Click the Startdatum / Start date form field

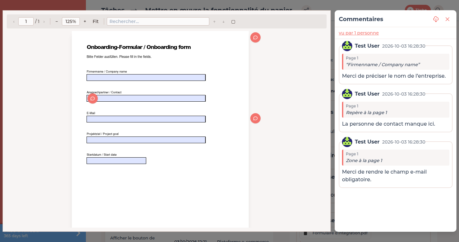click(x=116, y=161)
